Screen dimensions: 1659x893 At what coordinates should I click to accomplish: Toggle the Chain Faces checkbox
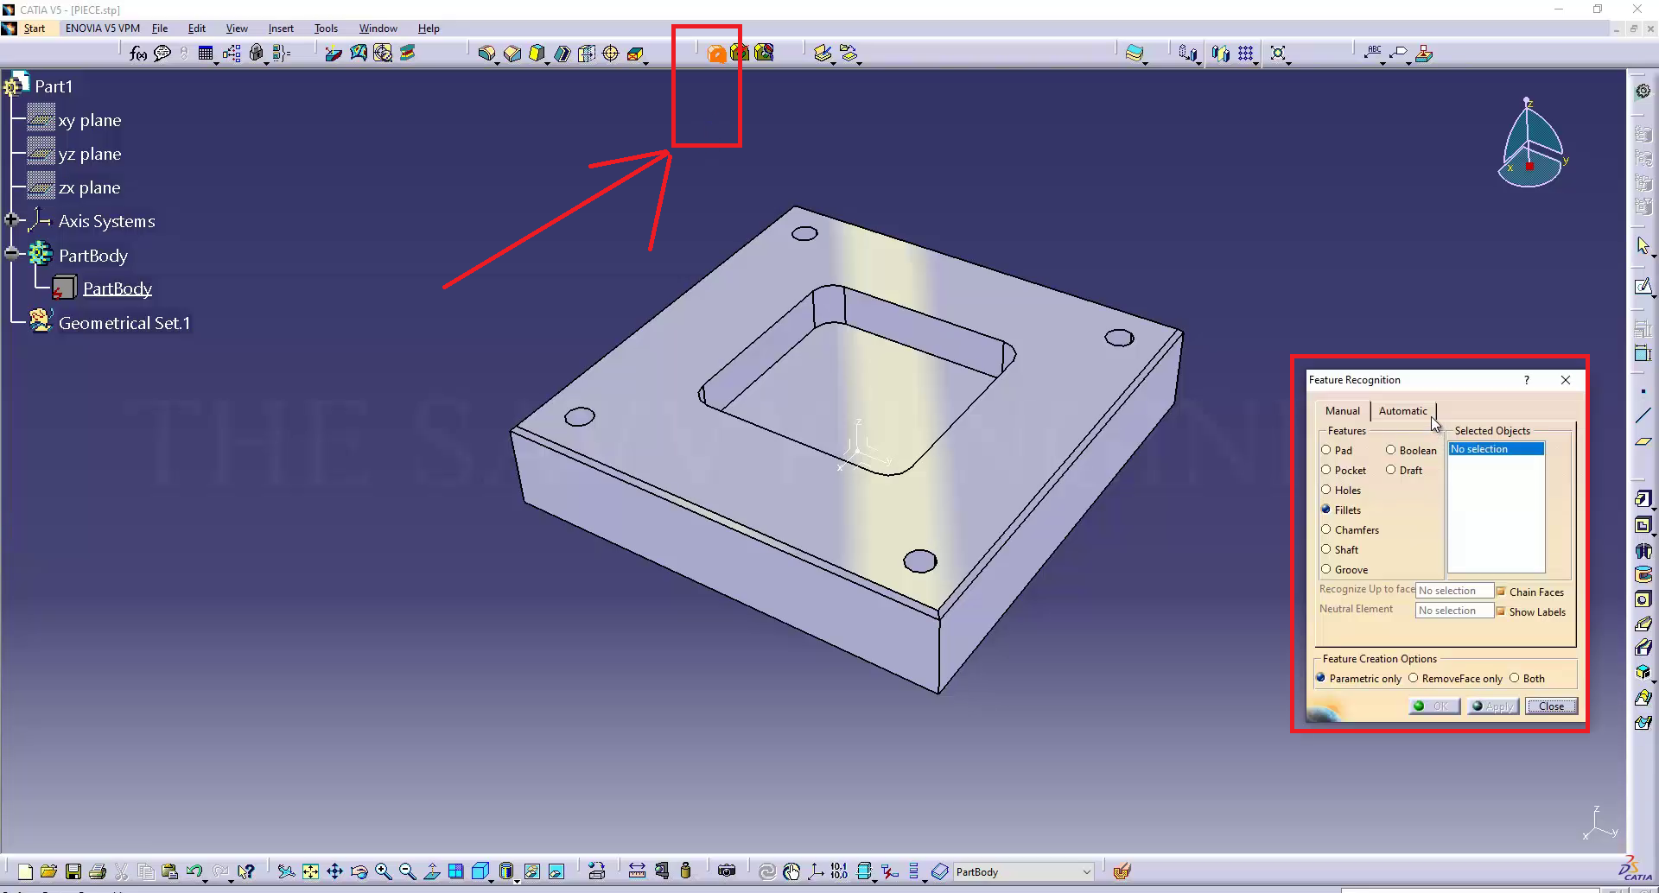1501,592
